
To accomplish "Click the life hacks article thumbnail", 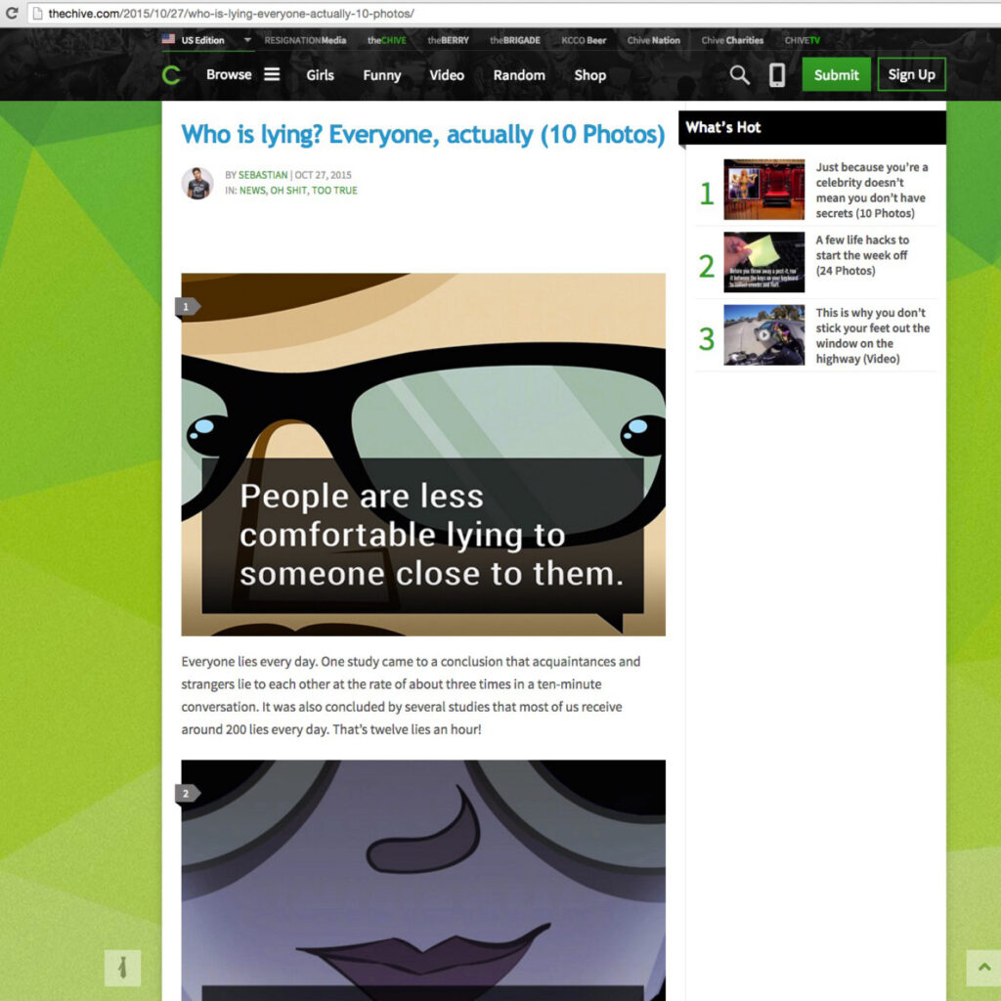I will tap(763, 262).
